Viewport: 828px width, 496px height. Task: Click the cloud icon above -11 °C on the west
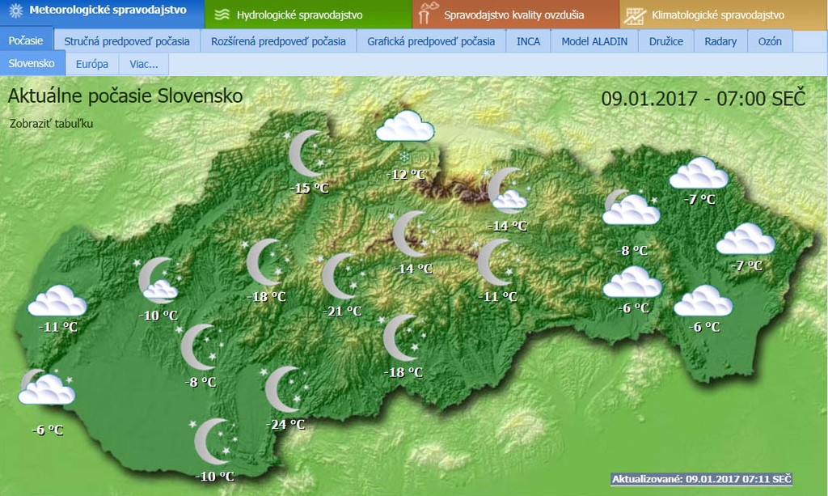pos(57,302)
